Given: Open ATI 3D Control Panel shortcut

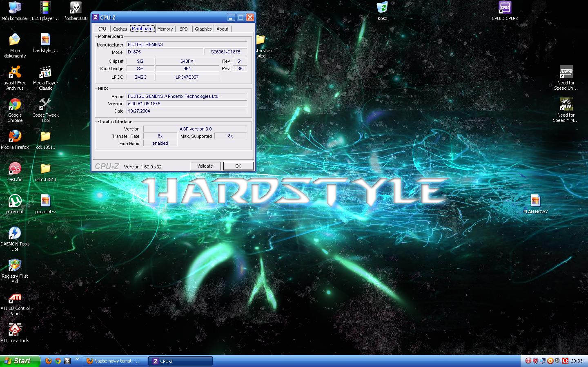Looking at the screenshot, I should pyautogui.click(x=15, y=298).
